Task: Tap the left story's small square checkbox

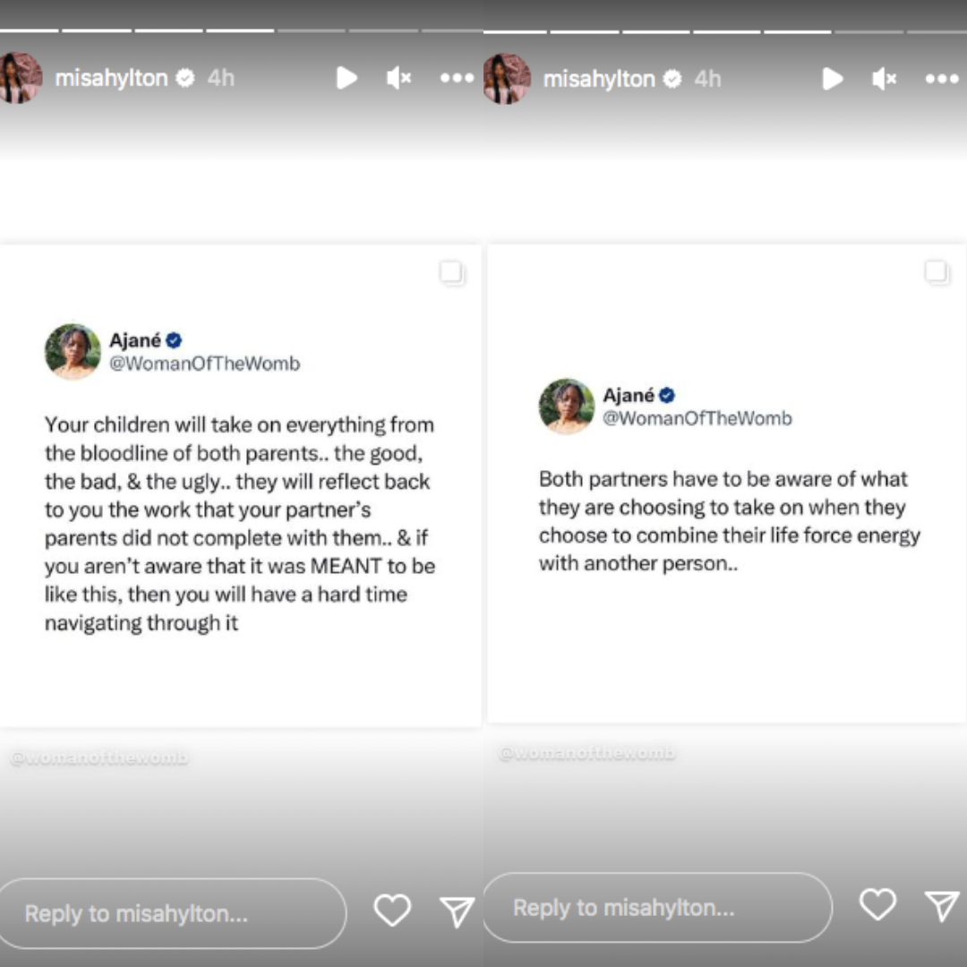Action: pos(451,272)
